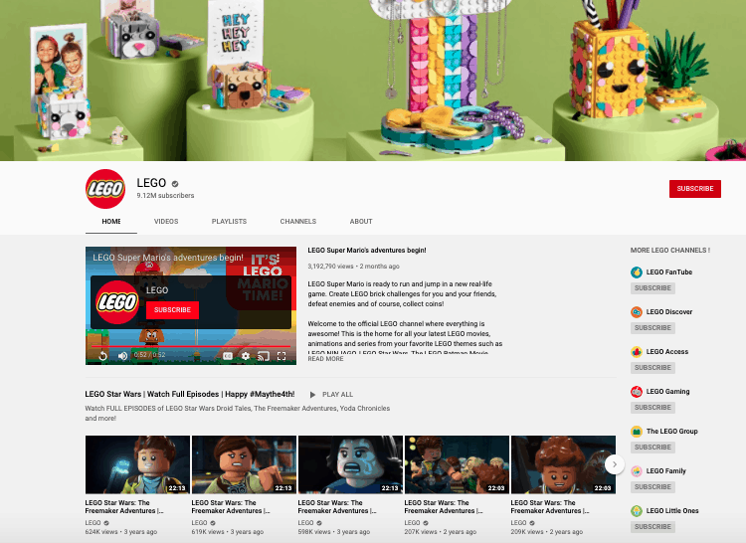Open the LEGO Little Ones channel name link

coord(672,510)
